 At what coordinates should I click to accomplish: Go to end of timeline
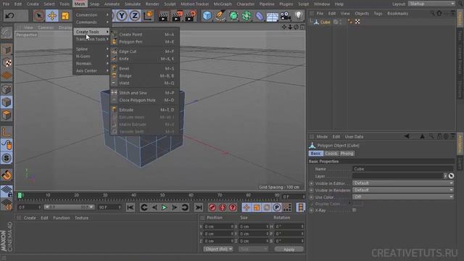199,207
